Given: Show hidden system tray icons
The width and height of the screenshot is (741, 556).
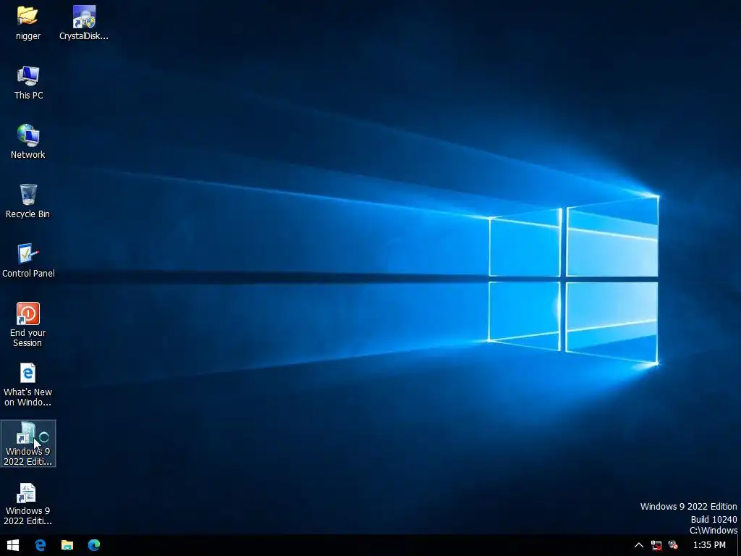Looking at the screenshot, I should [x=638, y=545].
